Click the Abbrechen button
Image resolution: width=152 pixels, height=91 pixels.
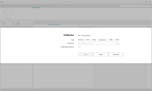tap(116, 54)
